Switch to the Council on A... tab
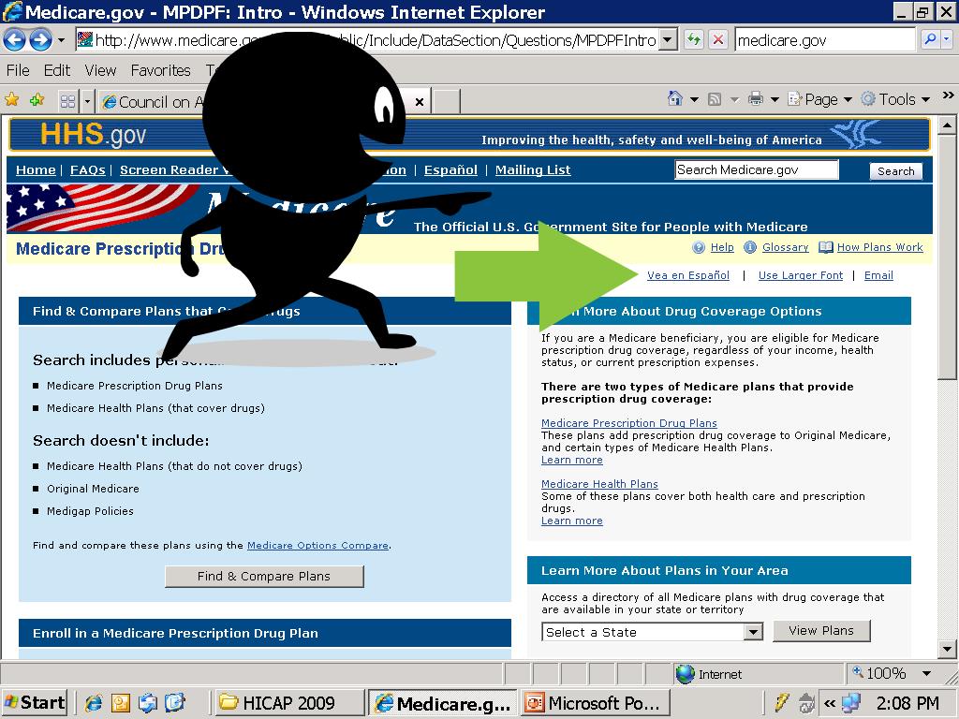The height and width of the screenshot is (719, 959). pos(153,101)
